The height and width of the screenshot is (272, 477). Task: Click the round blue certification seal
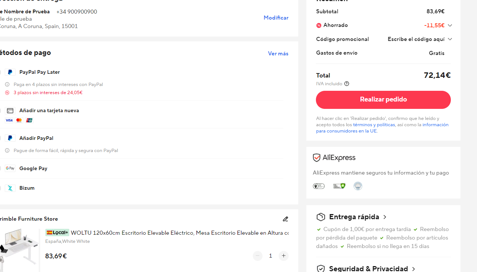tap(358, 186)
